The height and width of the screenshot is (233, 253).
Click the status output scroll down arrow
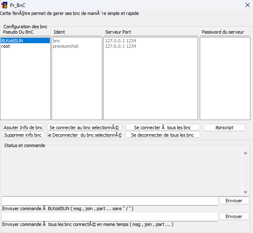point(246,192)
